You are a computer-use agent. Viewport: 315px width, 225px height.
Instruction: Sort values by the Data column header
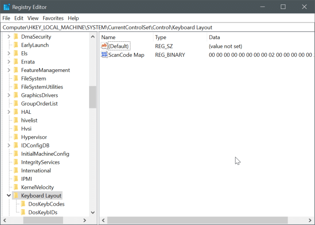tap(261, 37)
